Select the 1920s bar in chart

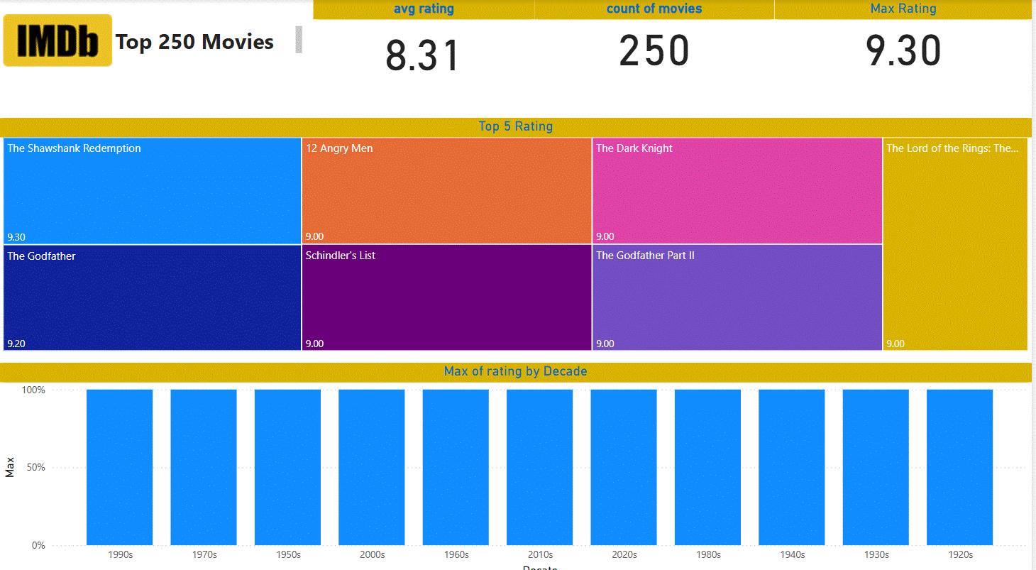coord(960,467)
